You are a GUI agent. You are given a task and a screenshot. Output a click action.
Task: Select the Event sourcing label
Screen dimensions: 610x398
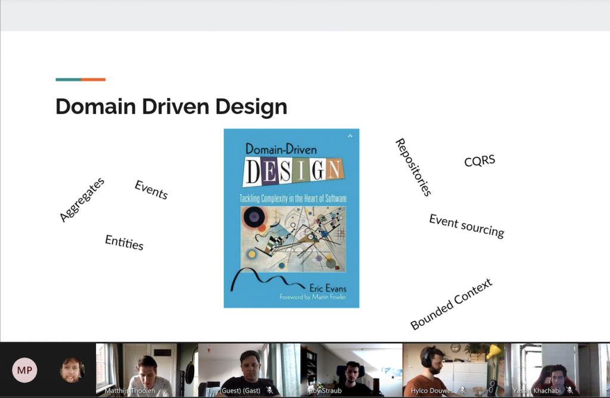(466, 226)
